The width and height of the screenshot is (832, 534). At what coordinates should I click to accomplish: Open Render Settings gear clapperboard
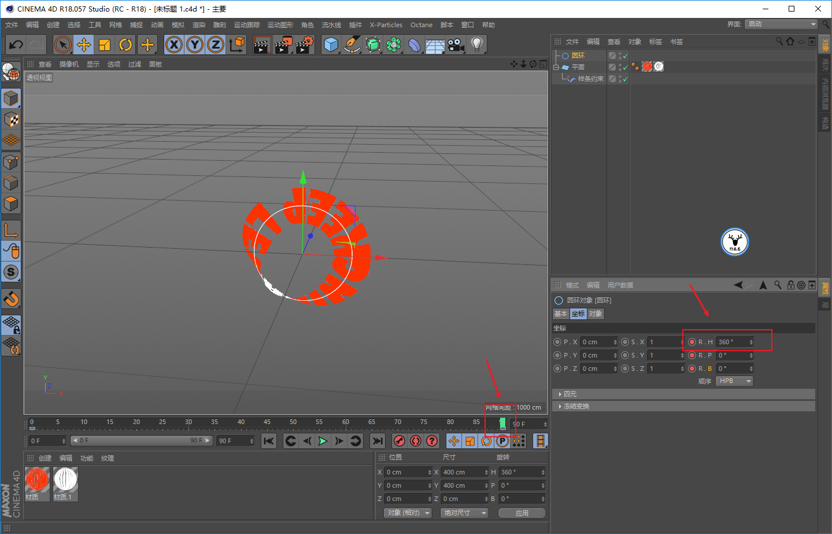[305, 45]
